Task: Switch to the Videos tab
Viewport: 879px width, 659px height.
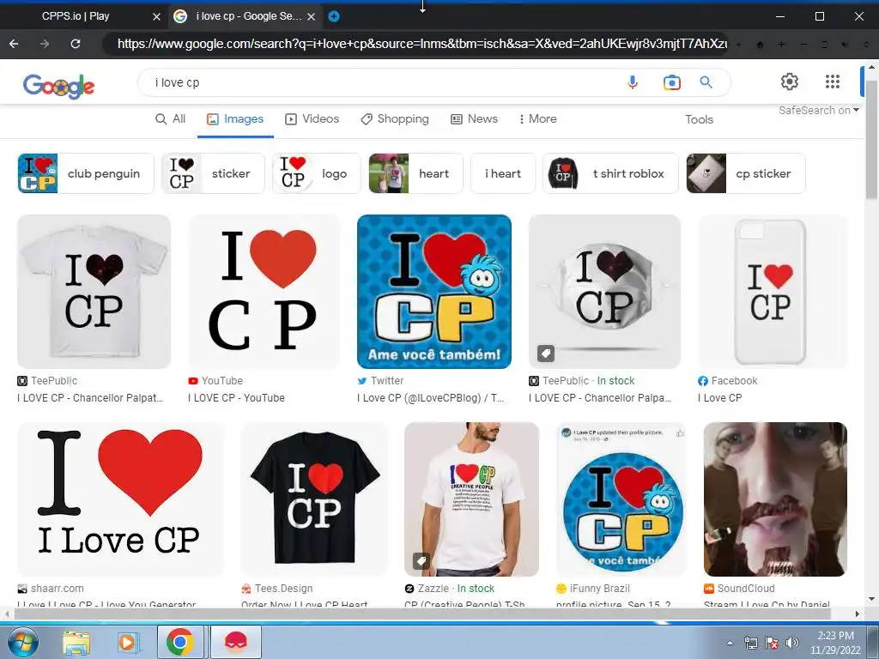Action: point(312,118)
